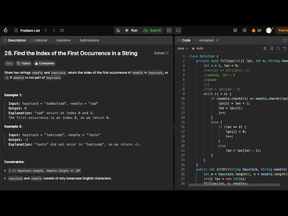Click the vertical panel divider handle
288x216 pixels.
click(174, 127)
